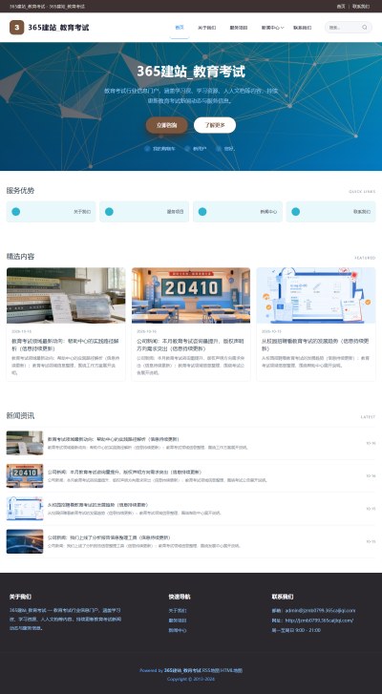Click 服务项目 under footer 快速导航
This screenshot has width=382, height=694.
[178, 620]
